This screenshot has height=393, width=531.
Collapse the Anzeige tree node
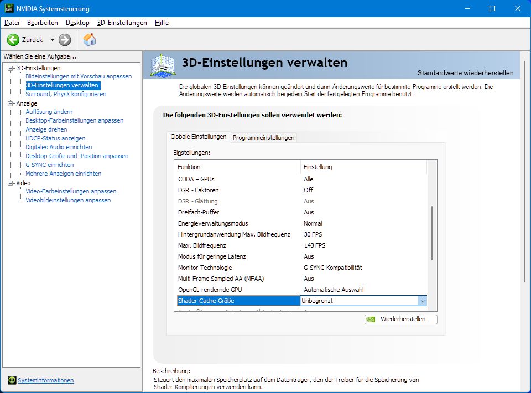[10, 103]
